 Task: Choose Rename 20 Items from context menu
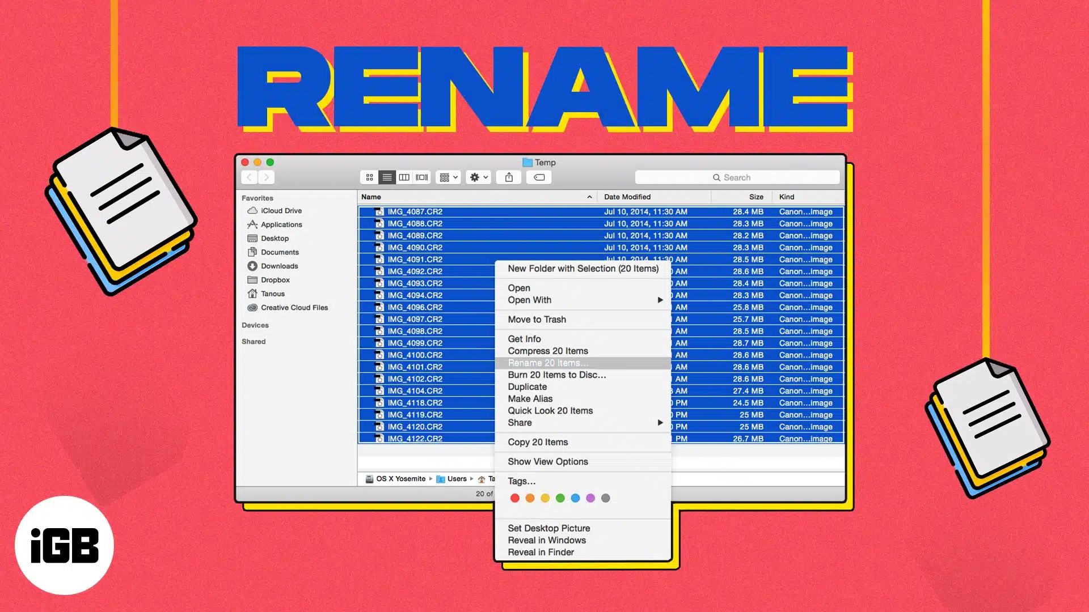[547, 363]
